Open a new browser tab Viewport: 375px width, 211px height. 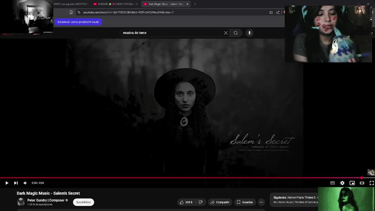tap(195, 4)
